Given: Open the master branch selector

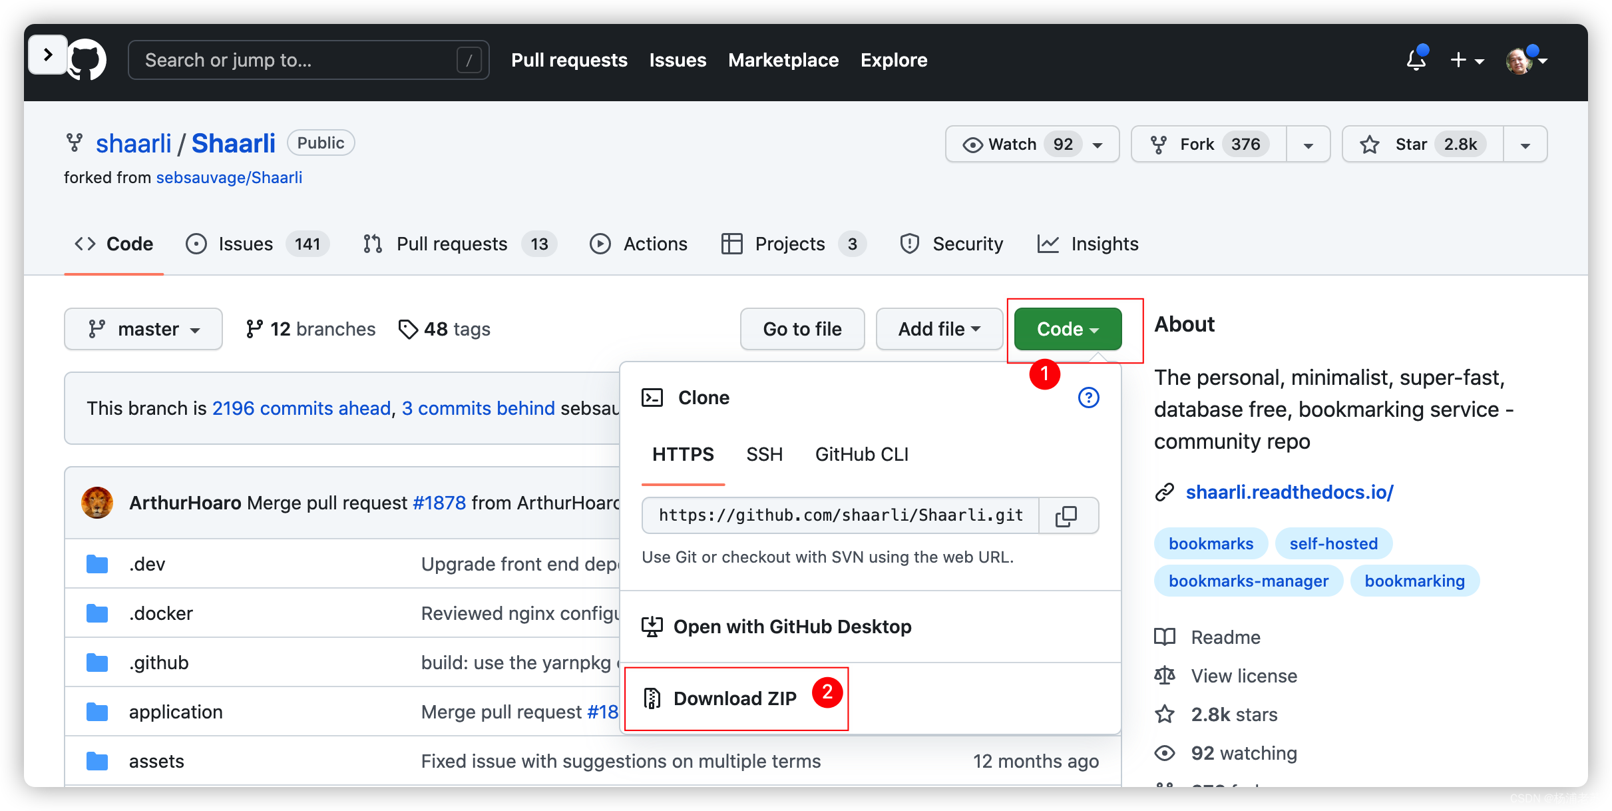Looking at the screenshot, I should coord(143,329).
